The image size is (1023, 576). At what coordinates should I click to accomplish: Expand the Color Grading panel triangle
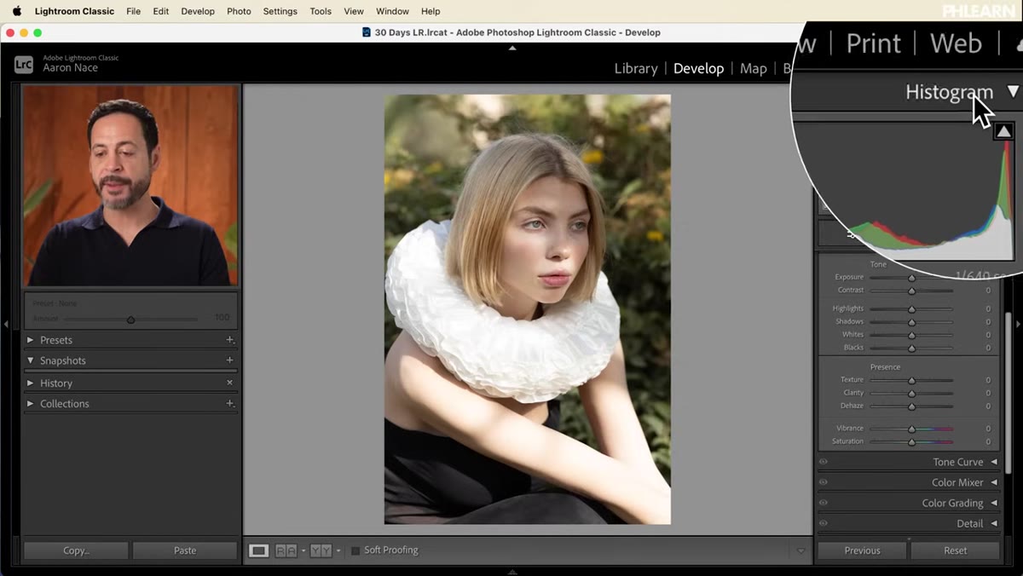[x=994, y=503]
